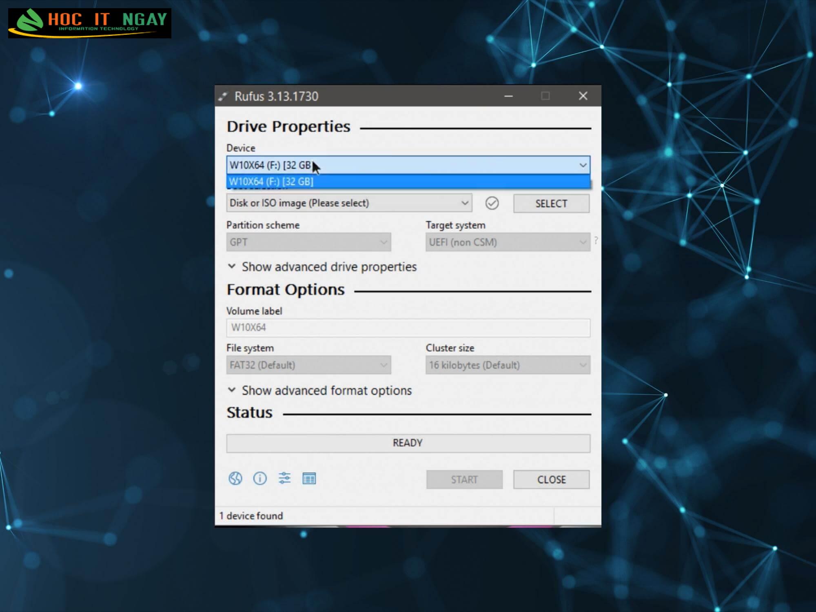Open the Target system UEFI dropdown
Screen dimensions: 816x612
pos(508,242)
